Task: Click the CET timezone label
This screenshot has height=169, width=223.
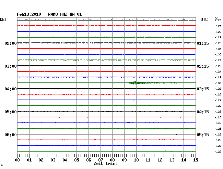Action: (3, 19)
